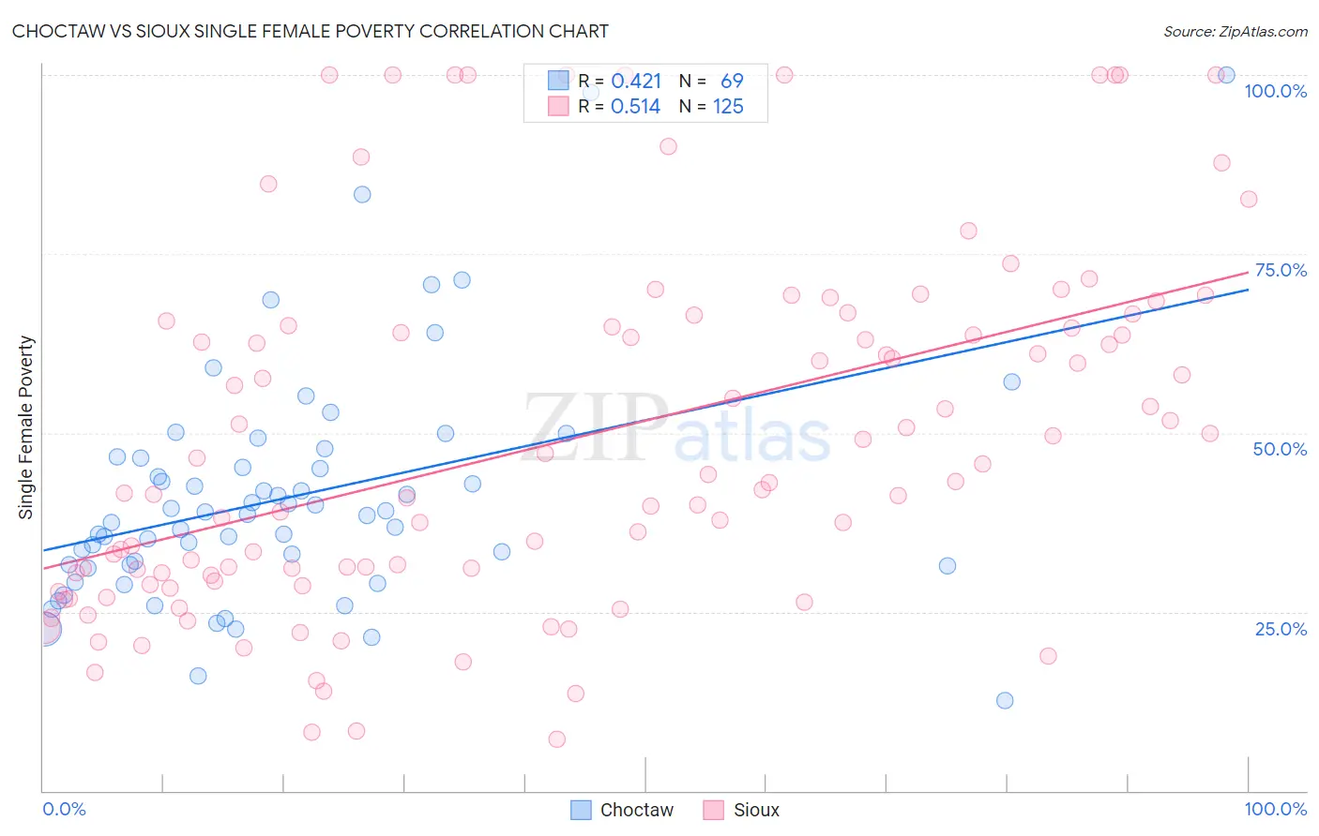Click the lowest blue Choctaw point near 80%
Viewport: 1319px width, 836px height.
tap(1005, 700)
